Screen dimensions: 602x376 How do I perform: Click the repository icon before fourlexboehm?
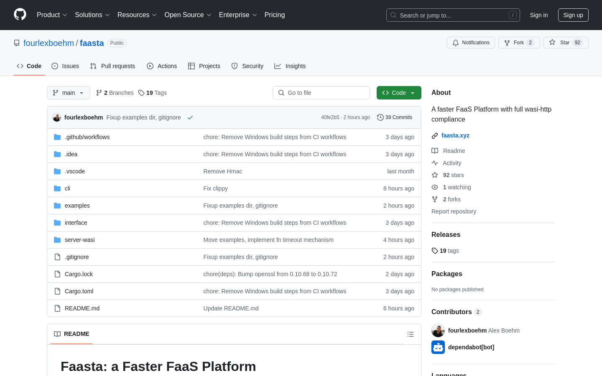17,43
